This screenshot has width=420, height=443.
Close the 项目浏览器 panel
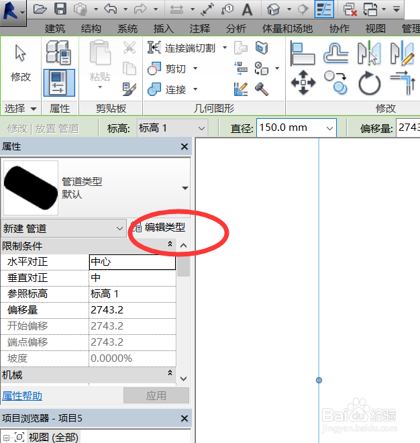(x=185, y=418)
